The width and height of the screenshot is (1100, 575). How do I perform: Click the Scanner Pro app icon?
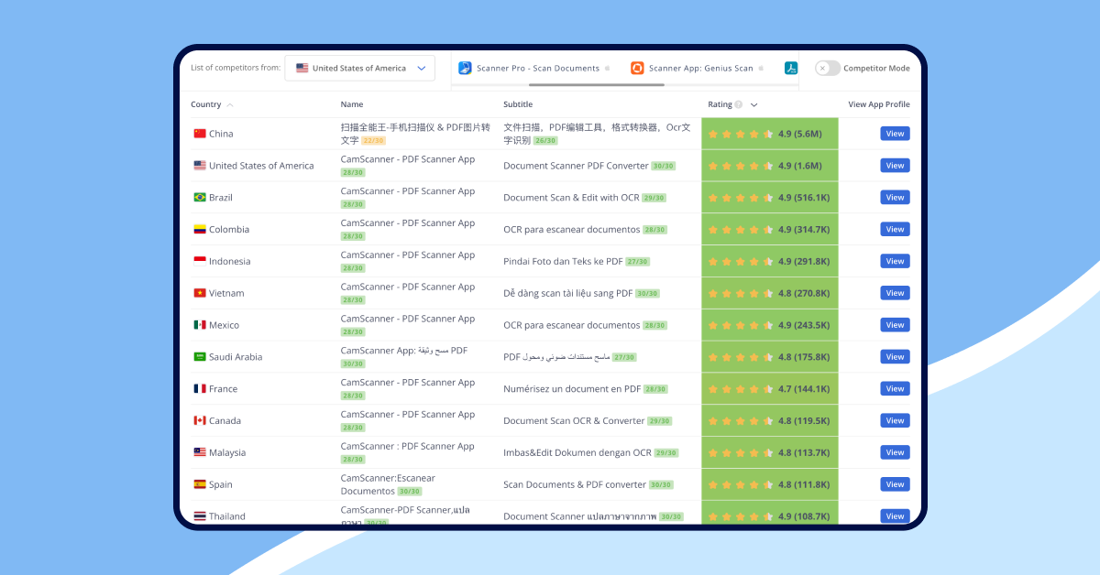click(x=465, y=68)
